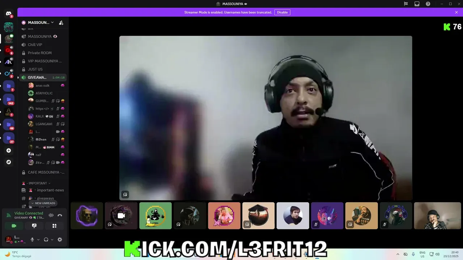463x260 pixels.
Task: Open User Settings gear icon
Action: point(60,239)
